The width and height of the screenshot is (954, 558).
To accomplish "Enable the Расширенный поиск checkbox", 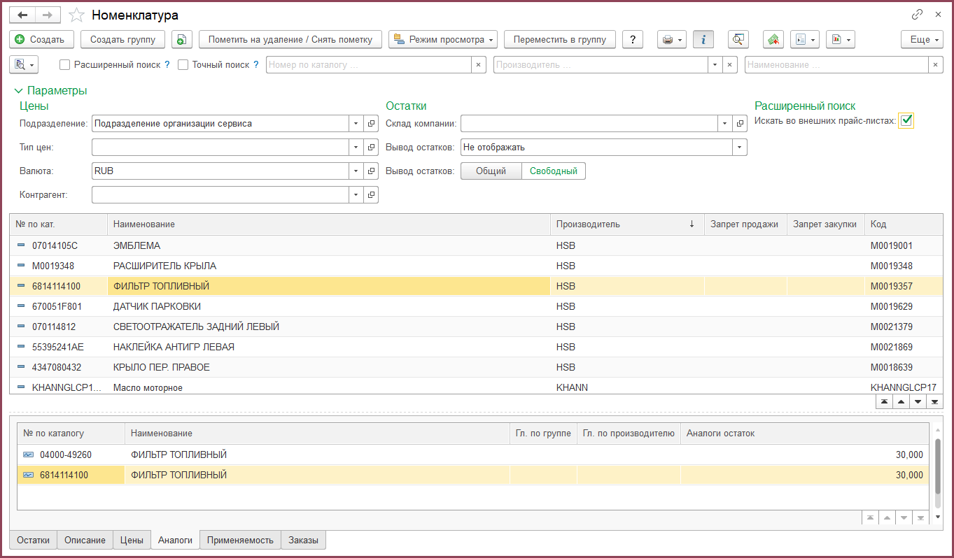I will point(65,65).
